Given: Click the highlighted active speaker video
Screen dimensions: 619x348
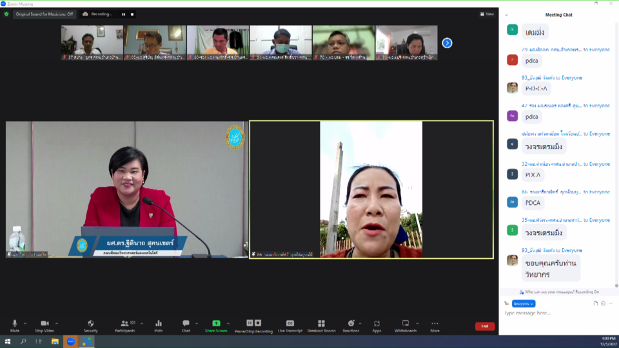Looking at the screenshot, I should pyautogui.click(x=371, y=189).
